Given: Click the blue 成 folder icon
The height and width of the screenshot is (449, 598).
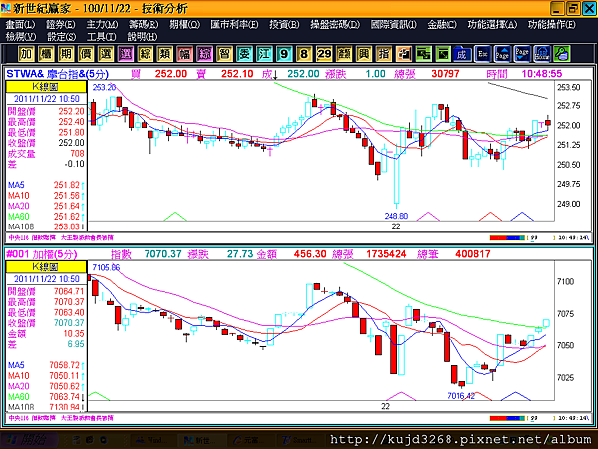Looking at the screenshot, I should pos(462,54).
